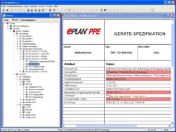The height and width of the screenshot is (132, 176).
Task: Click the New project toolbar icon
Action: pyautogui.click(x=3, y=10)
